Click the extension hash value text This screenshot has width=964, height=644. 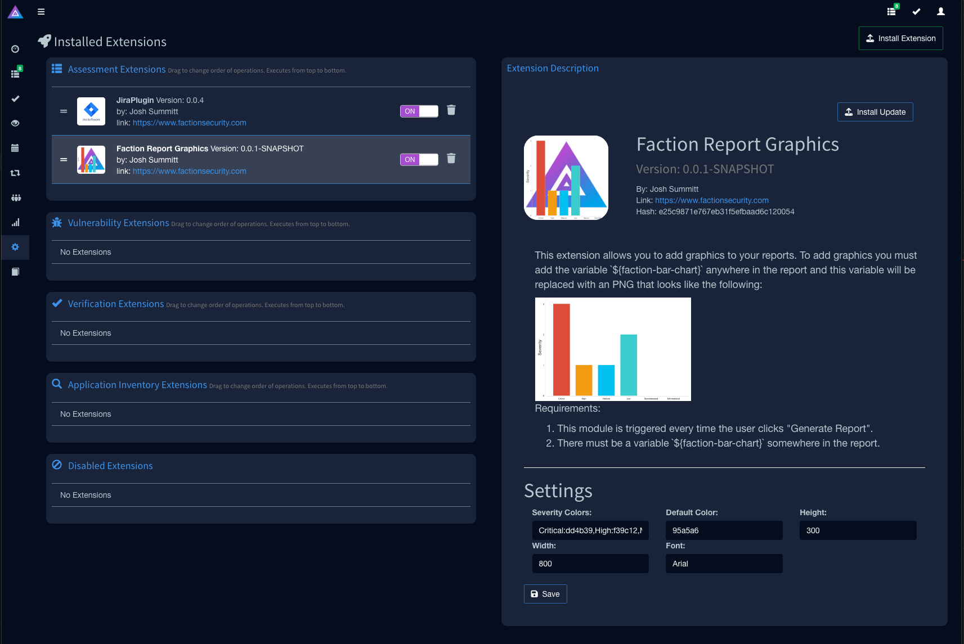click(727, 211)
